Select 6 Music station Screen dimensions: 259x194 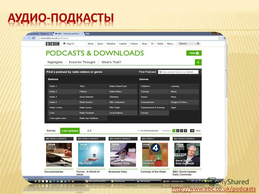point(93,92)
